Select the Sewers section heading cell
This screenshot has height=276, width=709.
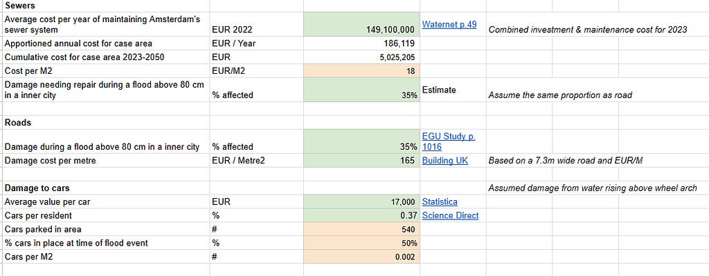[106, 6]
